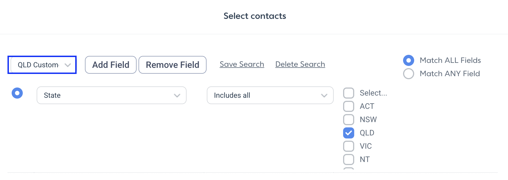Click the chevron arrow in State dropdown

(177, 96)
